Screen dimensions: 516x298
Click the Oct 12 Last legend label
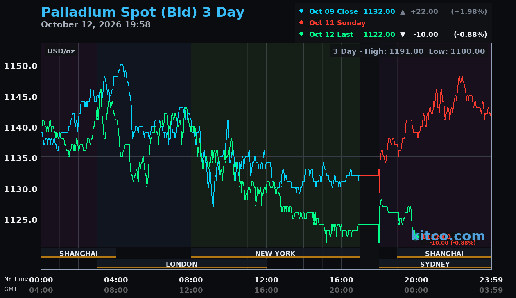(331, 34)
